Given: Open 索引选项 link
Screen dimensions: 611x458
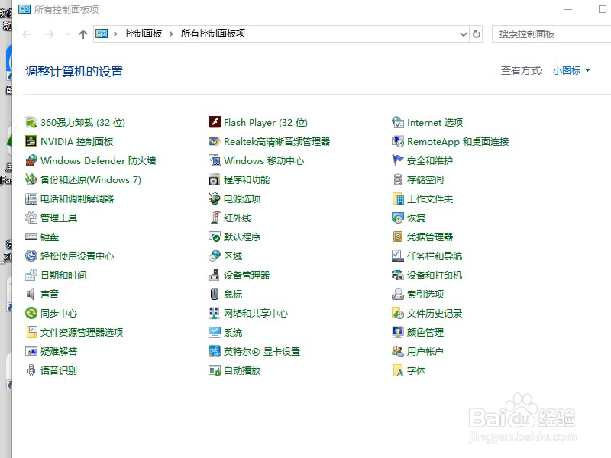Looking at the screenshot, I should [425, 294].
